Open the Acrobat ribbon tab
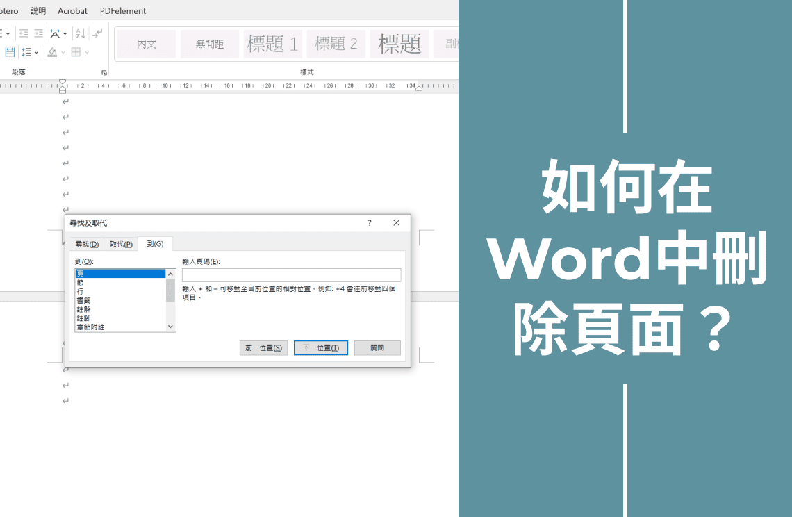This screenshot has width=792, height=517. coord(72,10)
